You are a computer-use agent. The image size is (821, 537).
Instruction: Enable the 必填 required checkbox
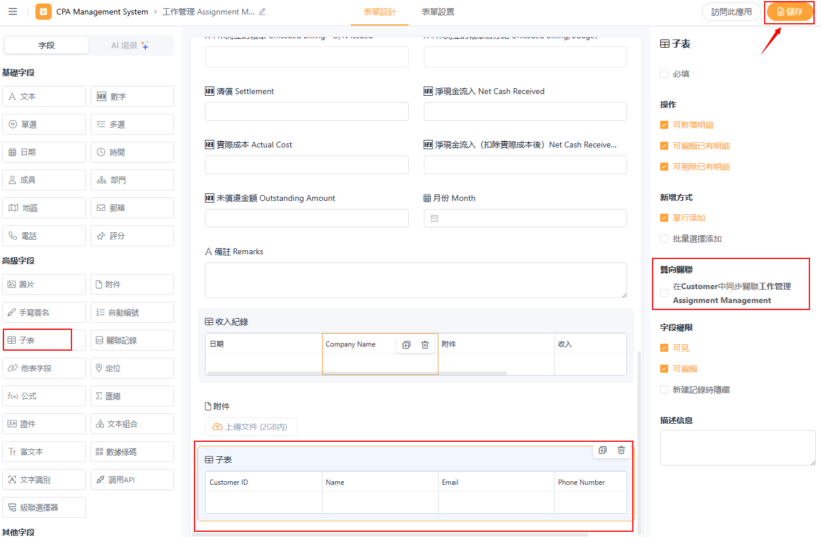click(664, 74)
